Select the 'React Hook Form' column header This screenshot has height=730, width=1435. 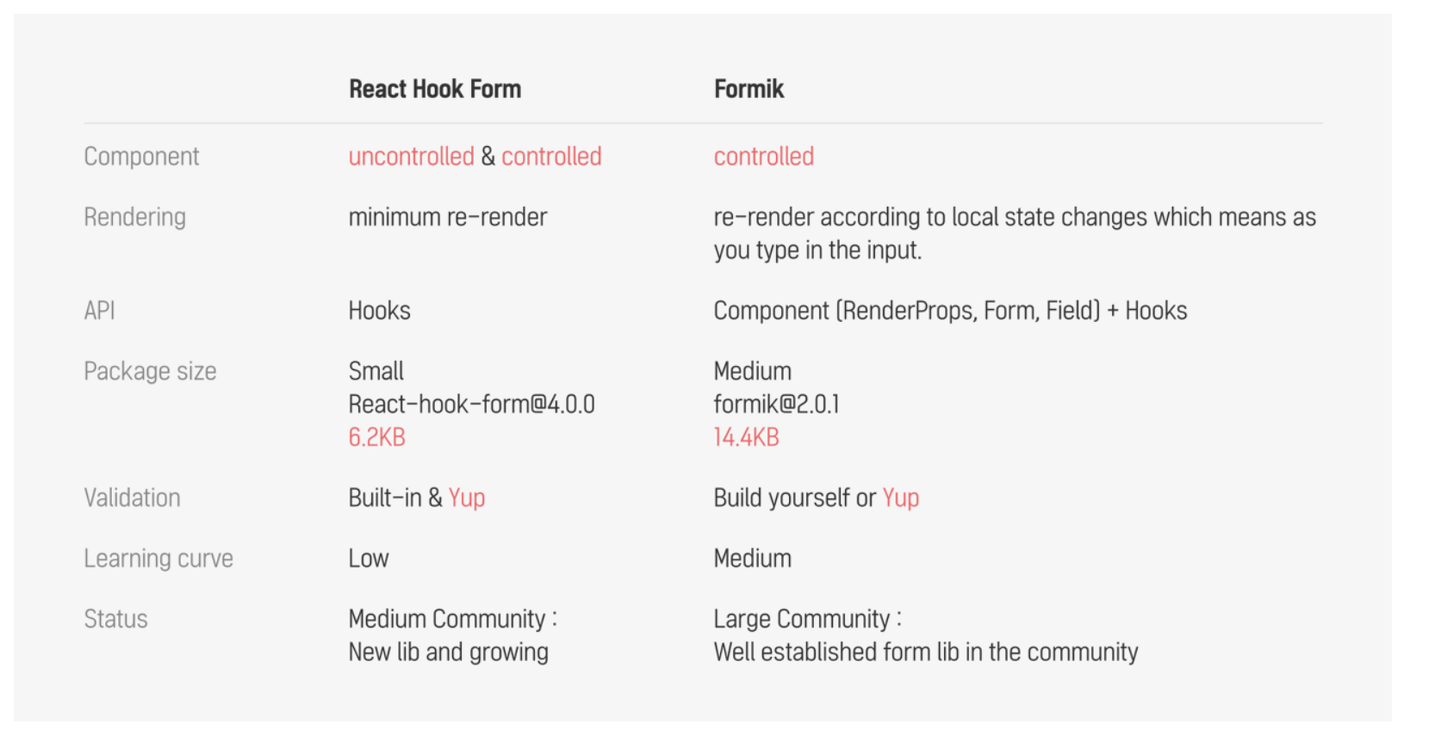[x=435, y=89]
